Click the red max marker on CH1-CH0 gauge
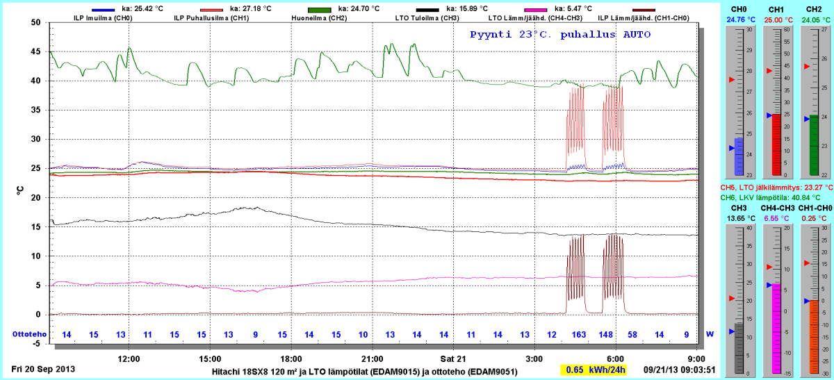This screenshot has width=834, height=380. (x=806, y=263)
